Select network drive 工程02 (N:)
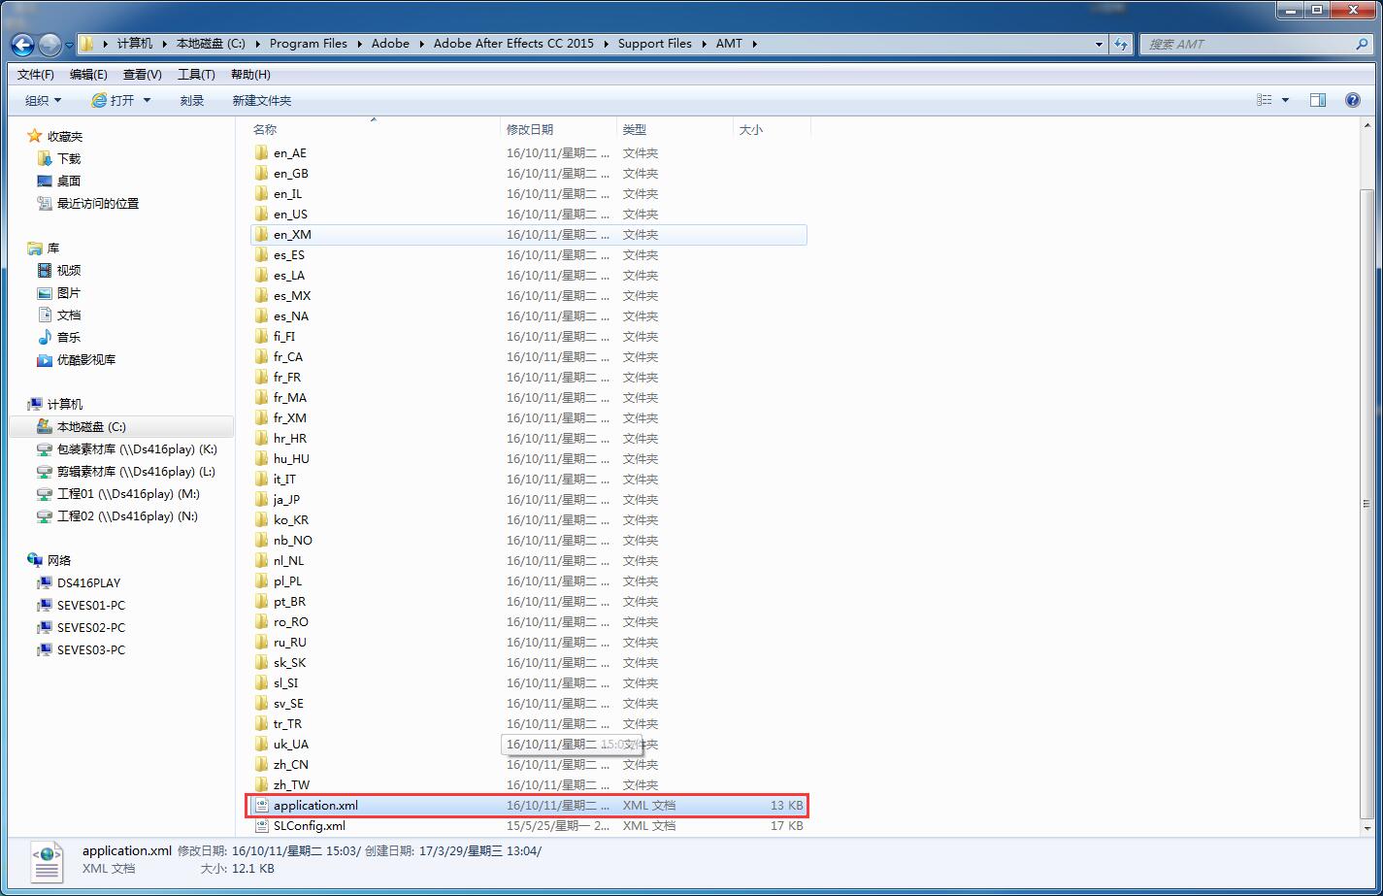 pyautogui.click(x=117, y=515)
